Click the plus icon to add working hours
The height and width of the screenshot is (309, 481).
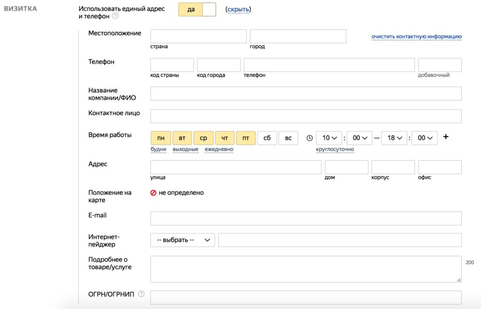(x=446, y=137)
